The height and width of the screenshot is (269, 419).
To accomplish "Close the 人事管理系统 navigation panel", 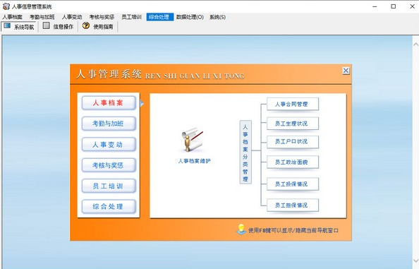I will click(346, 71).
